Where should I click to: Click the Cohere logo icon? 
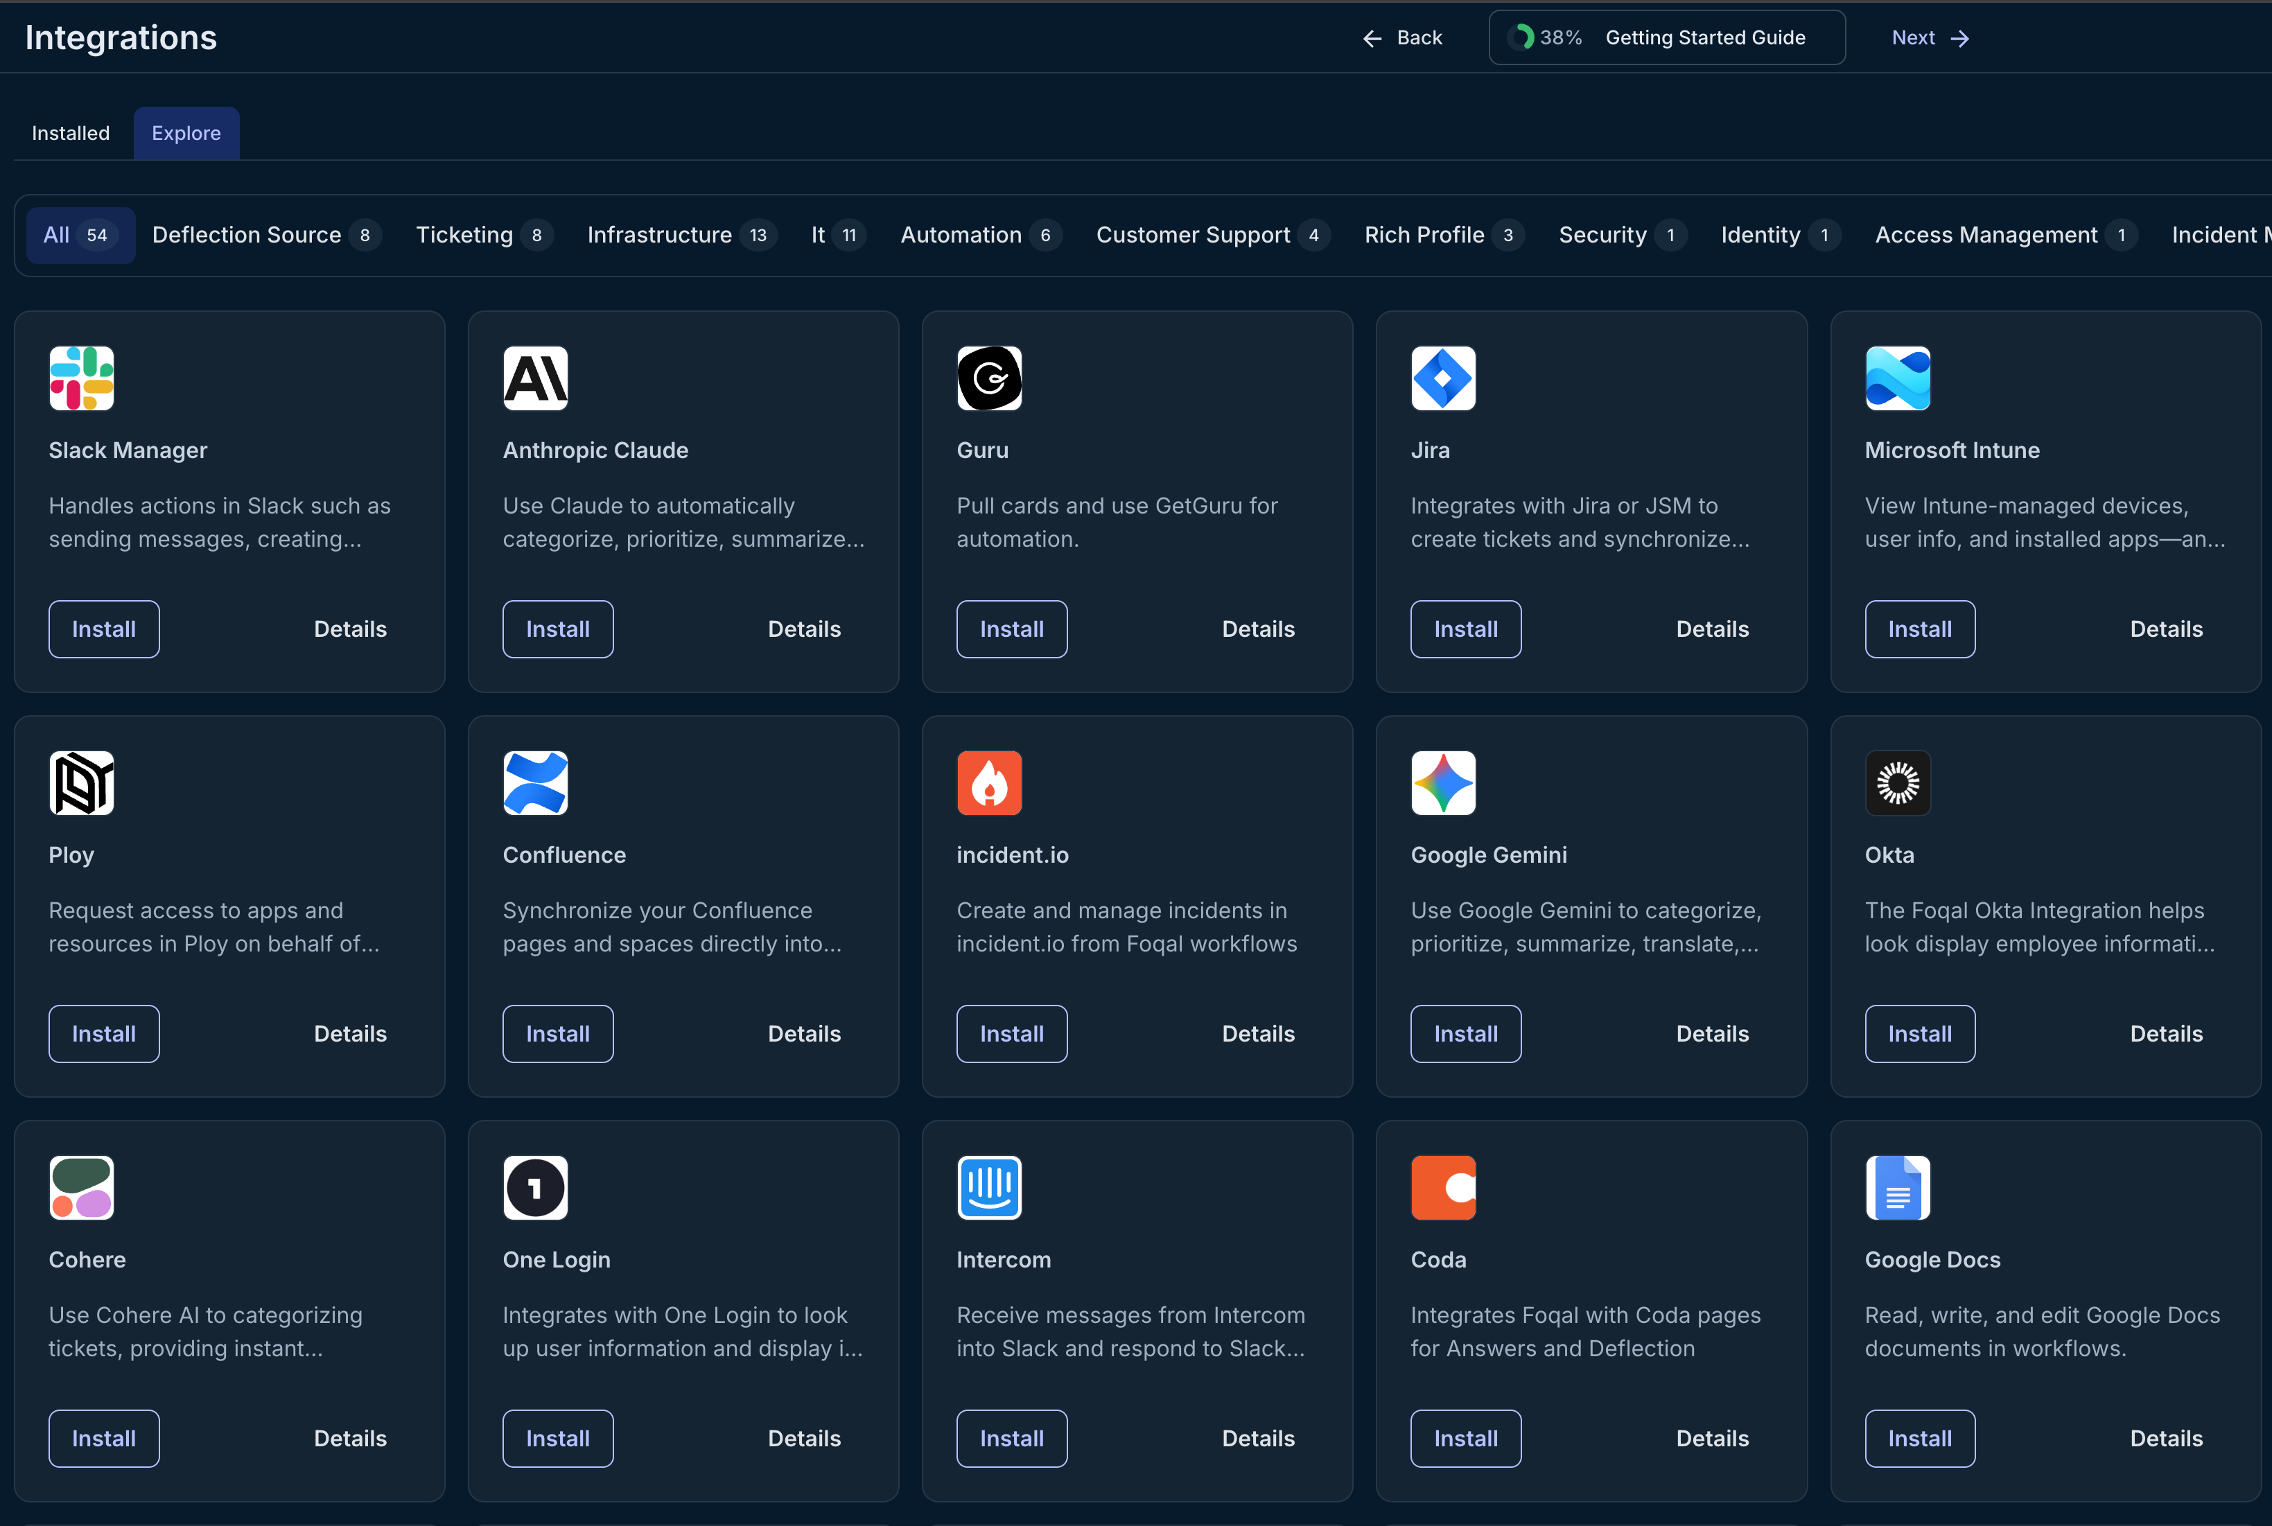(82, 1189)
